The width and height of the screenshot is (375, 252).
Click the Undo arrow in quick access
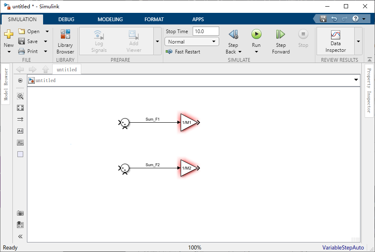tap(334, 19)
